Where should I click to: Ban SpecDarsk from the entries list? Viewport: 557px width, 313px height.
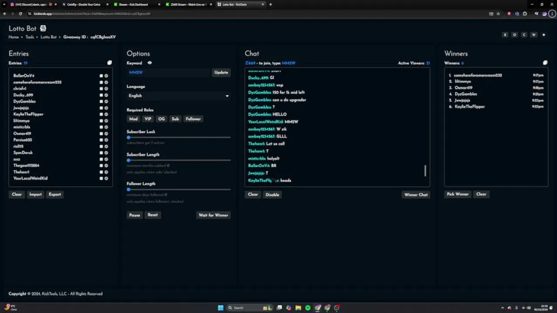106,153
